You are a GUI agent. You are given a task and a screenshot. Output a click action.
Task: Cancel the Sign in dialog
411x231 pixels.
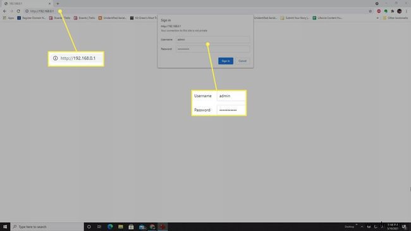tap(242, 61)
